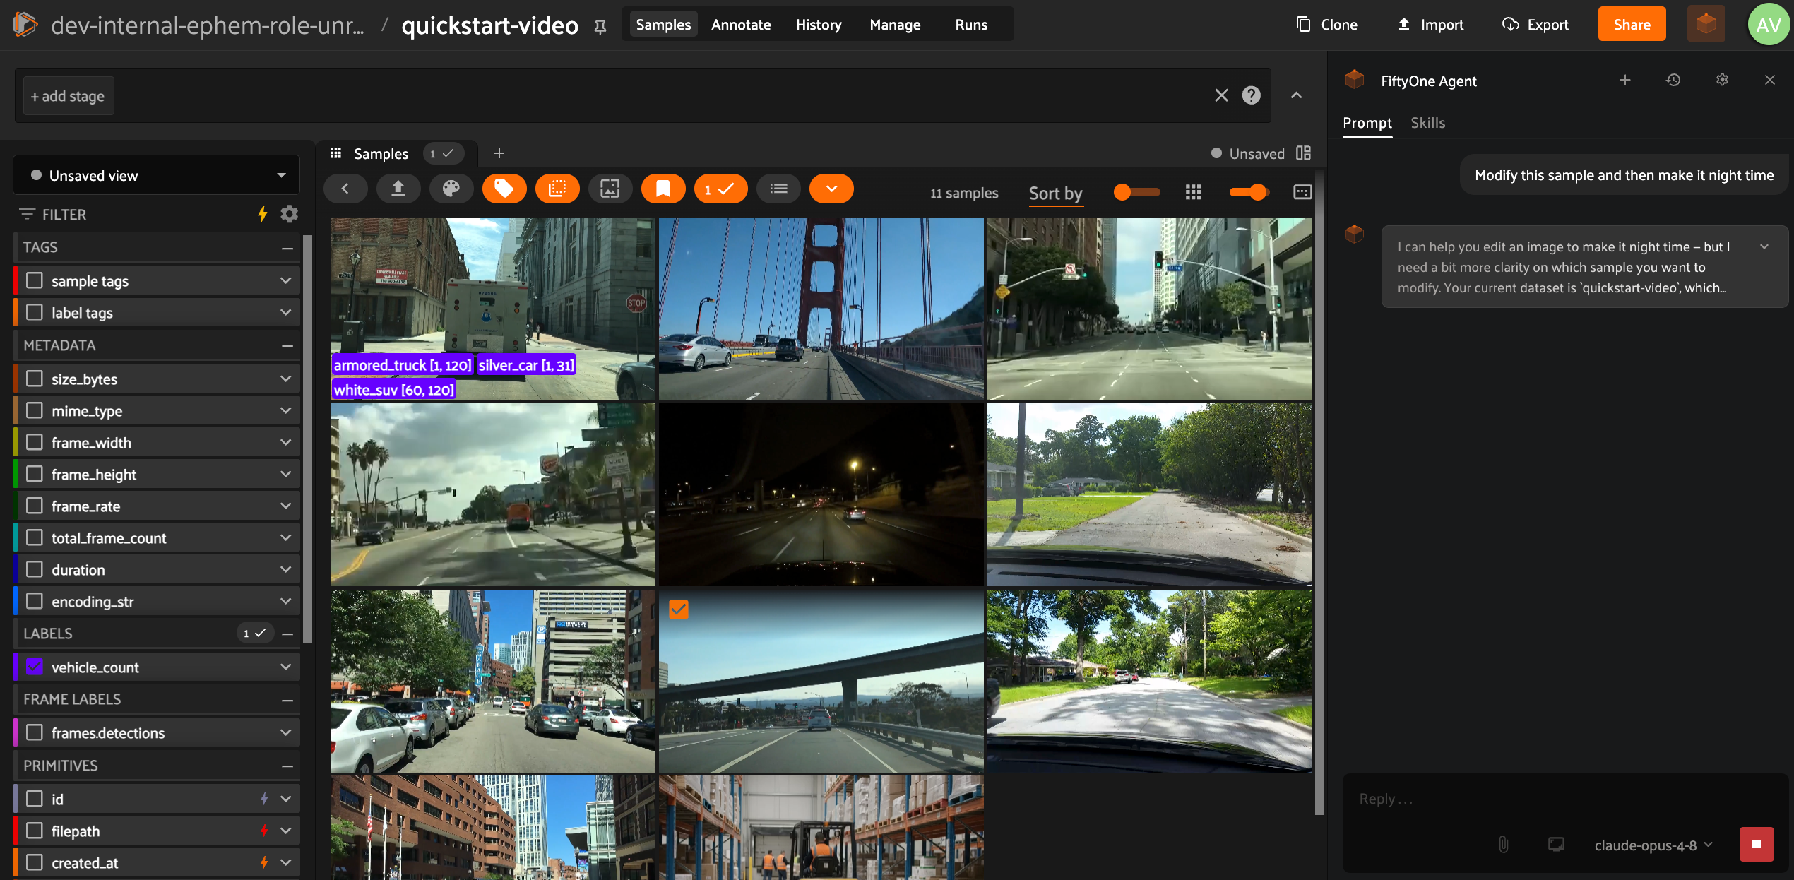
Task: Adjust the left orange toolbar slider
Action: (x=1136, y=192)
